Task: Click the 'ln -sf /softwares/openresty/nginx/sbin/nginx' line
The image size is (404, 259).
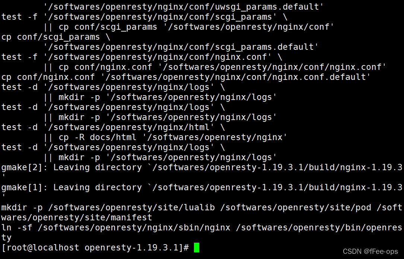Action: pyautogui.click(x=202, y=228)
